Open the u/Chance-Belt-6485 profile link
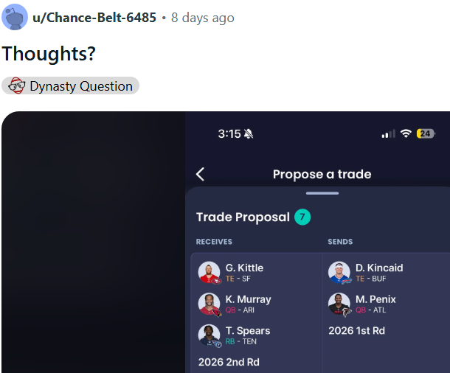The height and width of the screenshot is (373, 450). [94, 18]
